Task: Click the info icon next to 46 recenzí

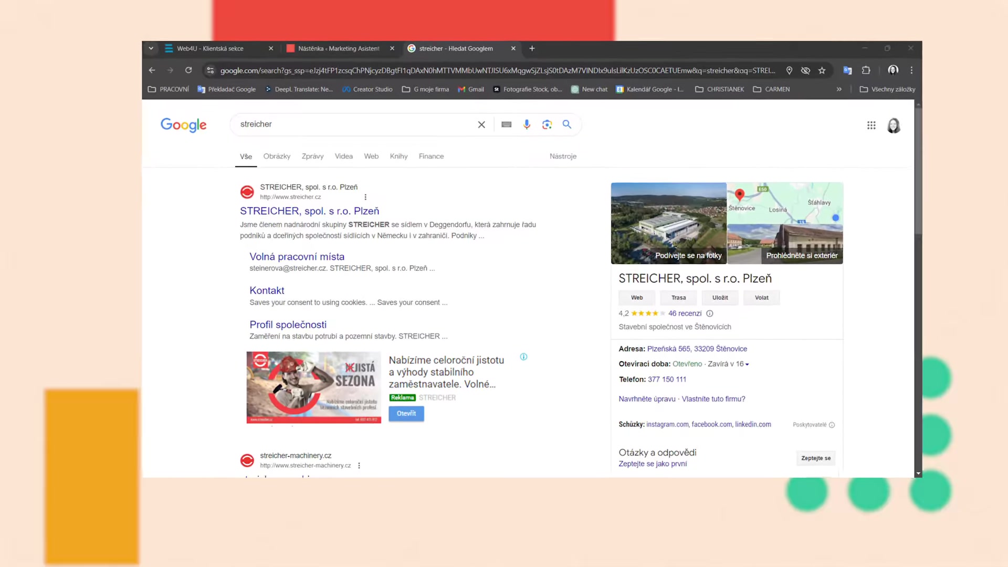Action: (710, 313)
